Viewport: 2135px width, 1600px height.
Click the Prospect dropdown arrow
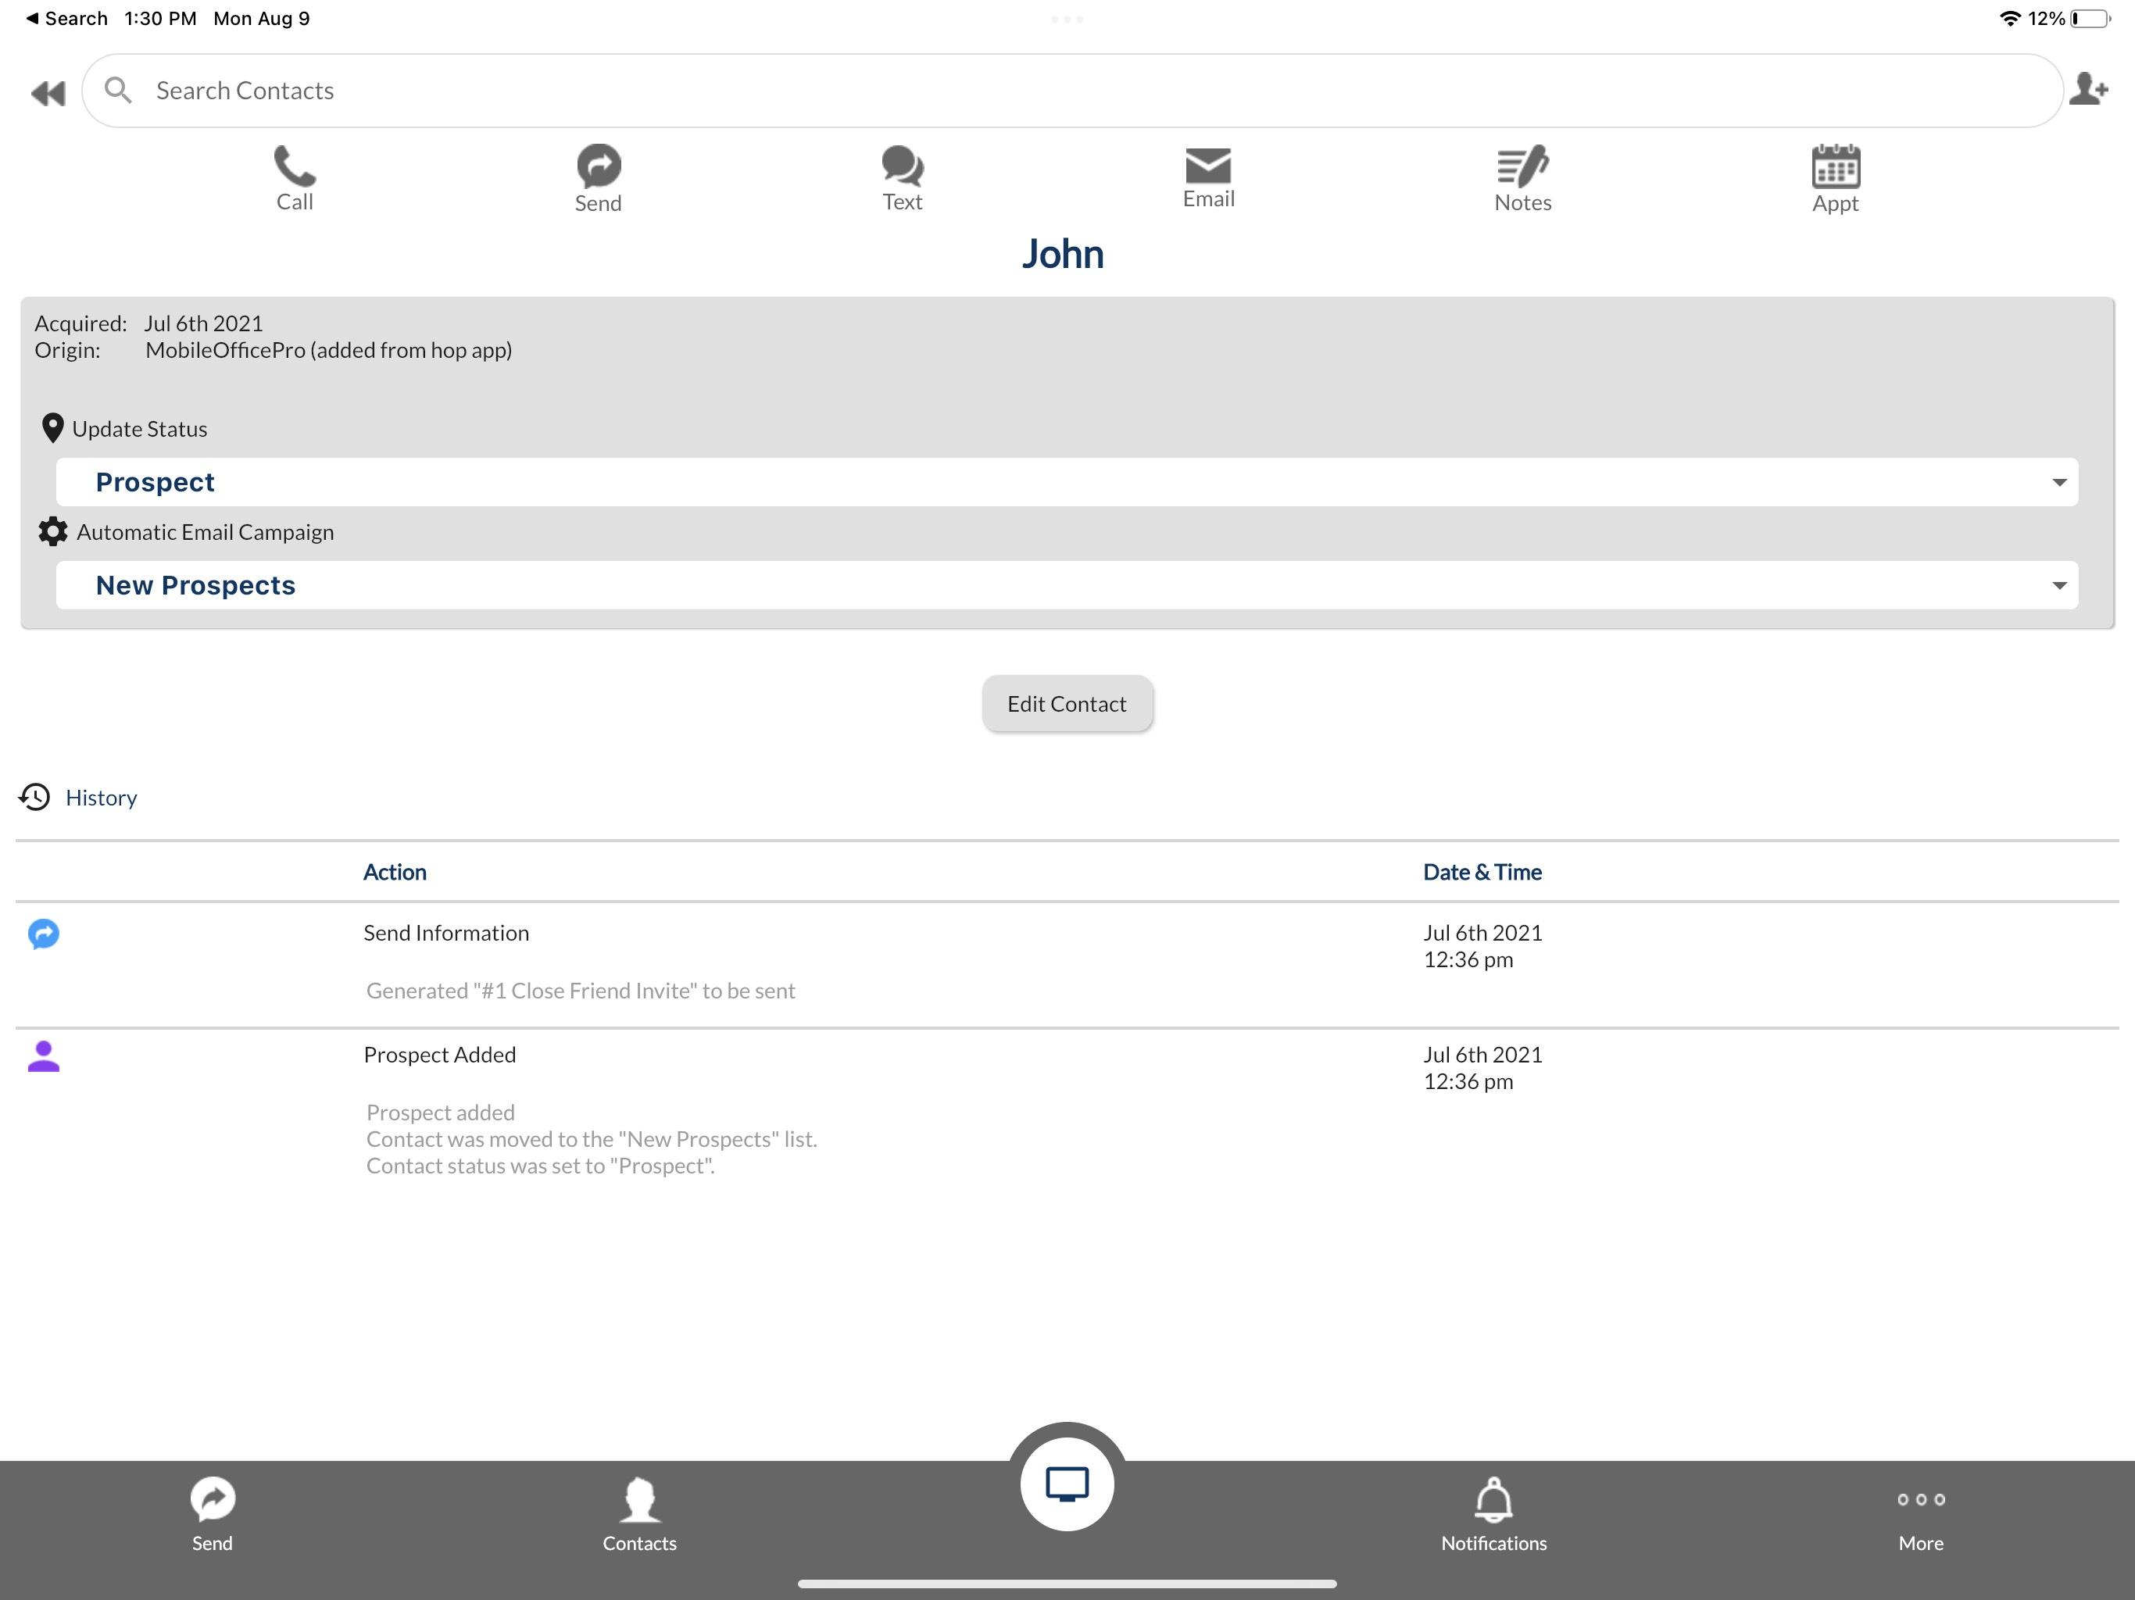[2058, 481]
